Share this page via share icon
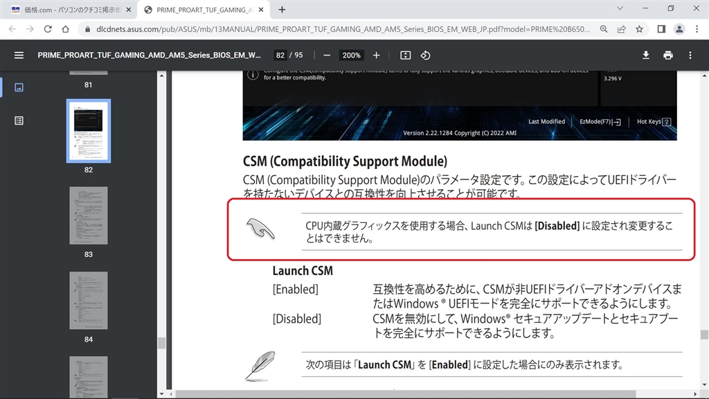 coord(621,29)
